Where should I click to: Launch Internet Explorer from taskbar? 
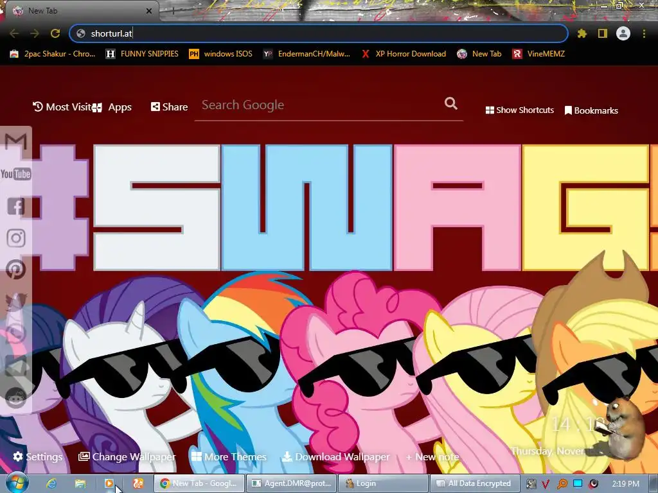[x=51, y=483]
